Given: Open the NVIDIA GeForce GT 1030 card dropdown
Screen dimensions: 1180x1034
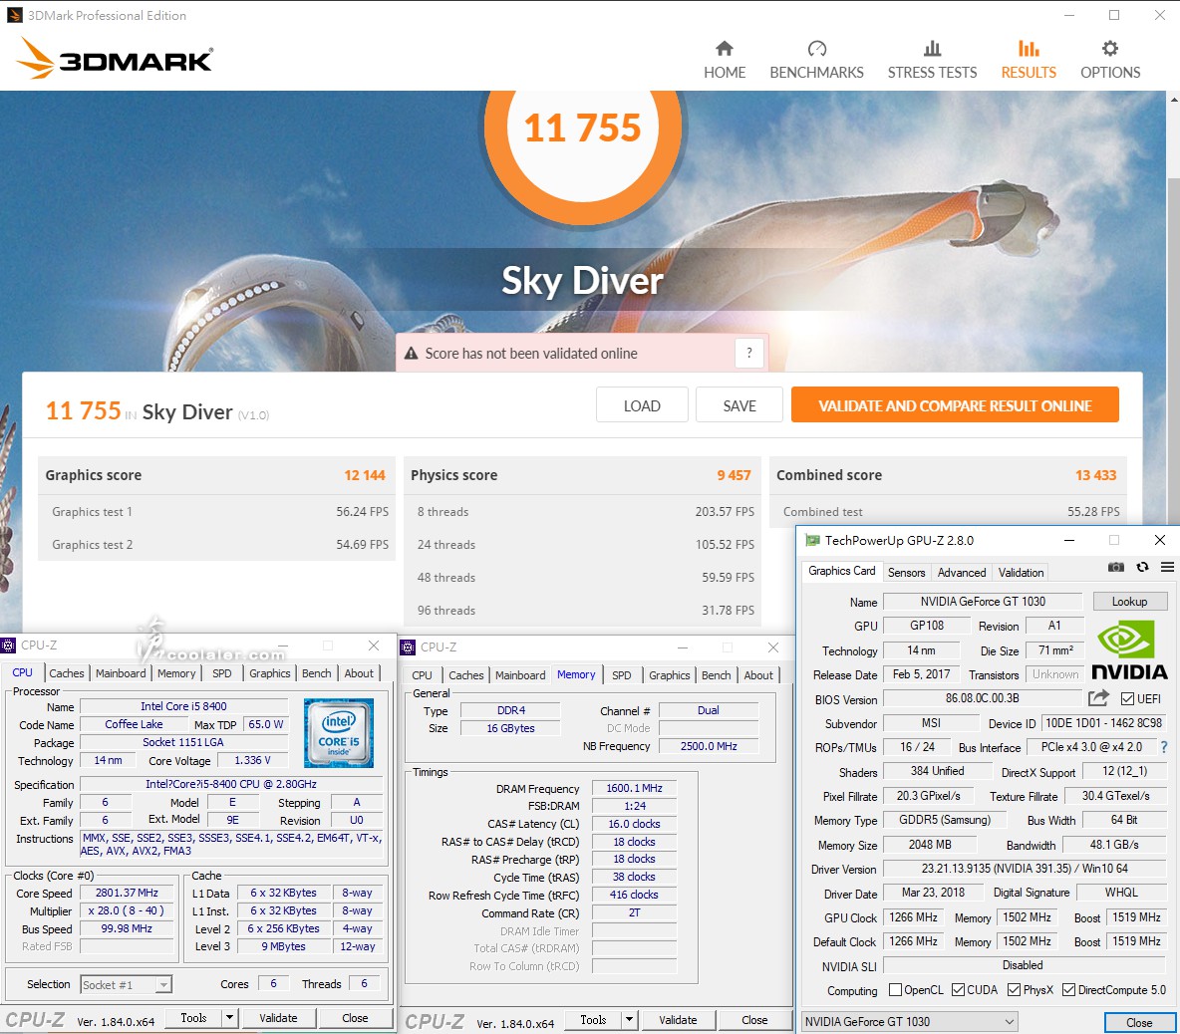Looking at the screenshot, I should [910, 1021].
